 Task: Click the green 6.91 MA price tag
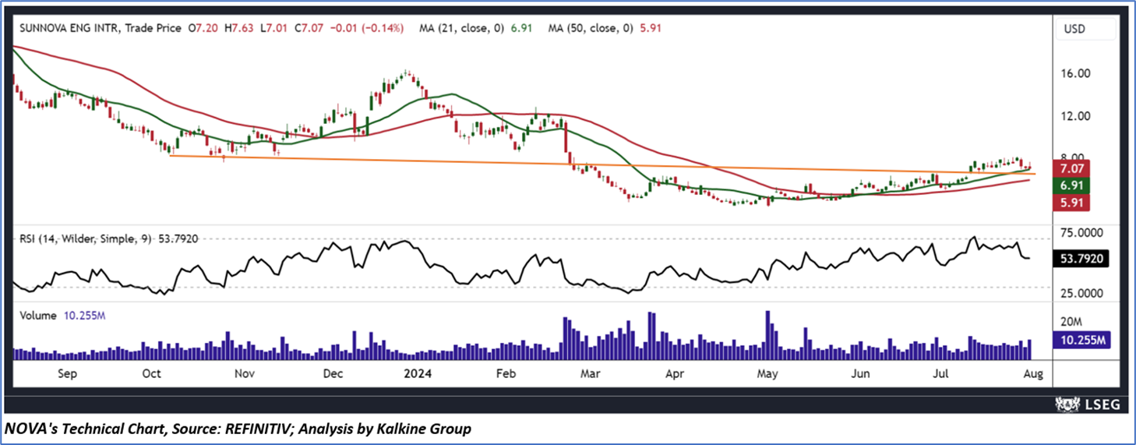(x=1071, y=185)
